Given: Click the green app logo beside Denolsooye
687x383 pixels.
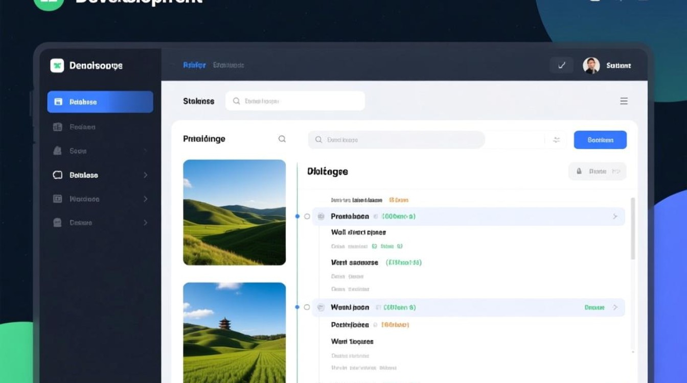Looking at the screenshot, I should tap(57, 65).
